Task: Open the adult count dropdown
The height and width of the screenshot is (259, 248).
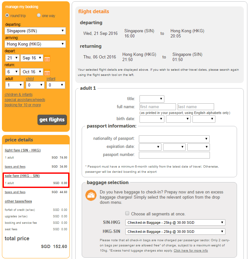Action: (x=15, y=85)
